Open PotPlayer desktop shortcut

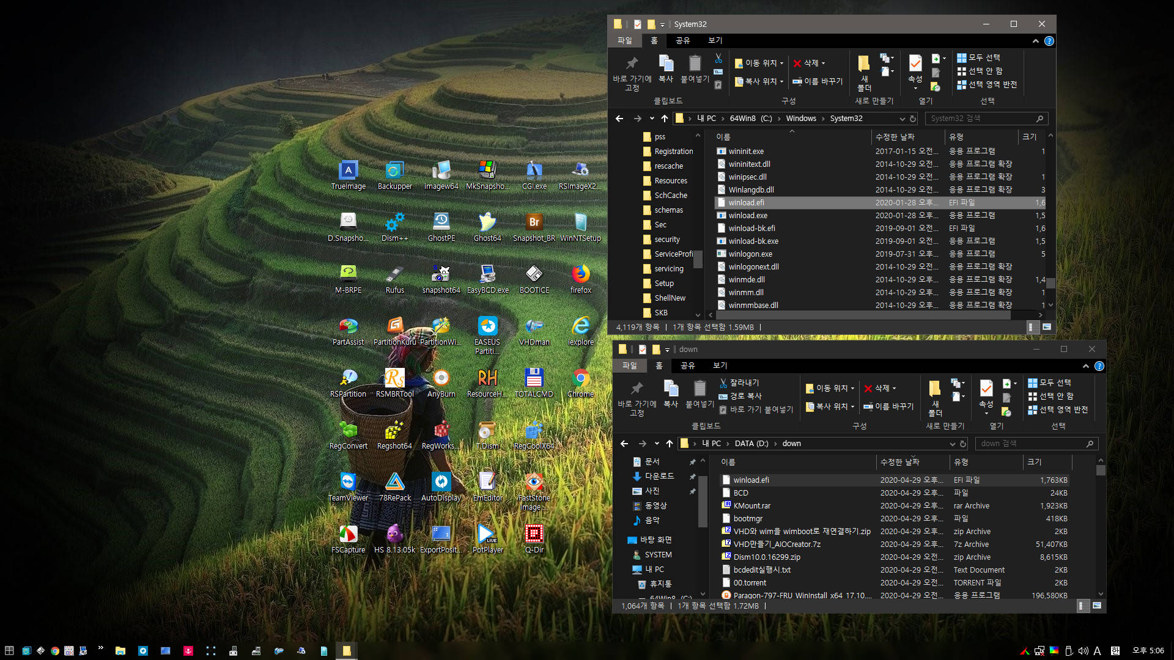pos(487,539)
